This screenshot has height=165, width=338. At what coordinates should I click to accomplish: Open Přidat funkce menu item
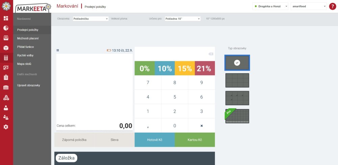(x=32, y=47)
